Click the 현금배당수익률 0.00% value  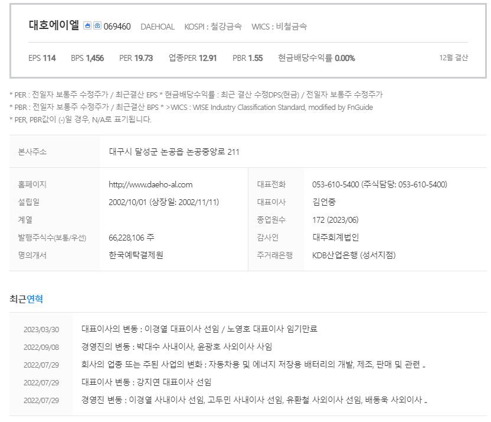(316, 58)
